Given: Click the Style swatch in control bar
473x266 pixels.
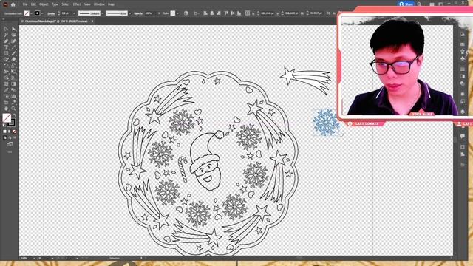Looking at the screenshot, I should [x=173, y=13].
